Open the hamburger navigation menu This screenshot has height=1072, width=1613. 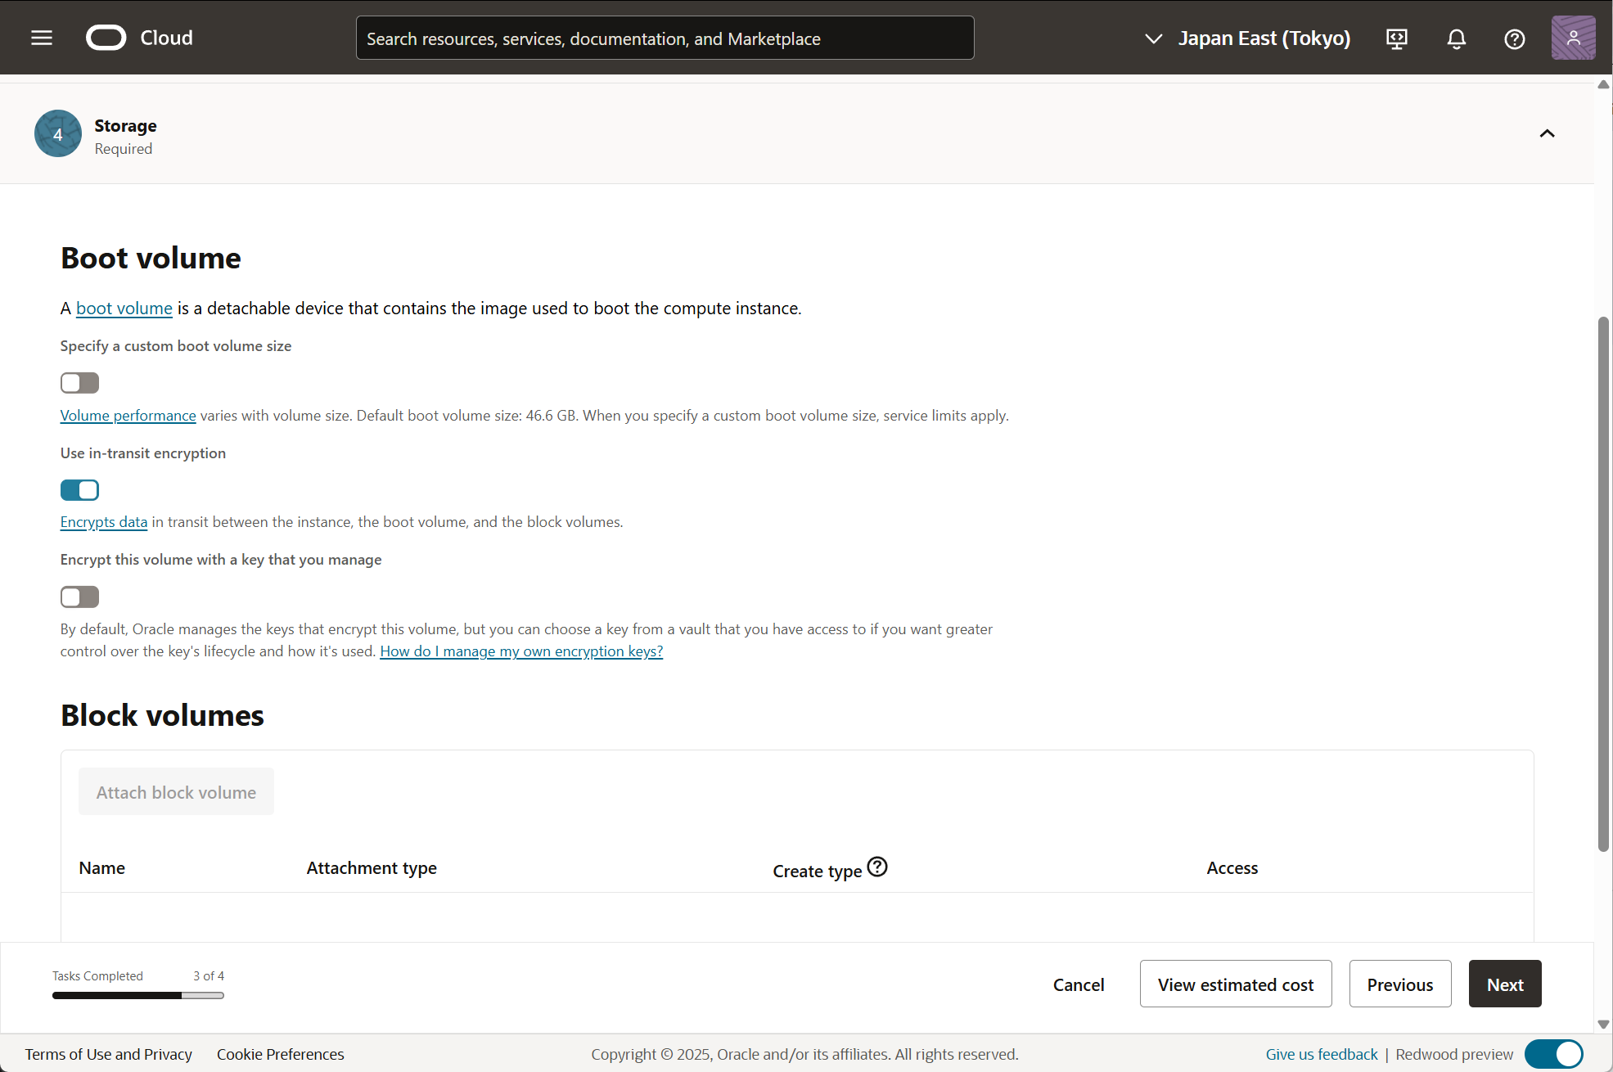(42, 38)
